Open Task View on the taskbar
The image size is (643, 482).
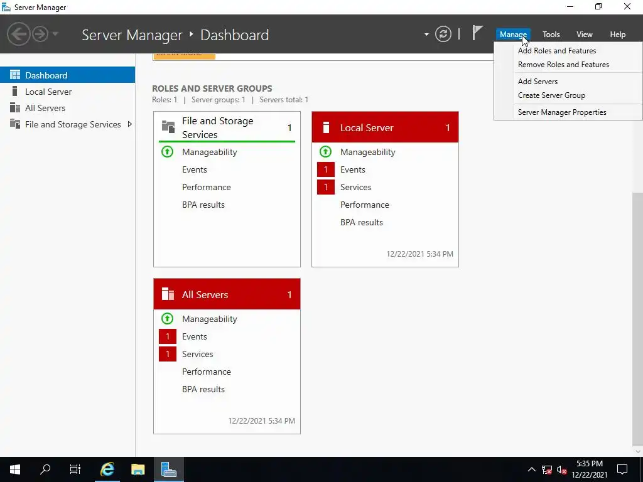point(75,469)
